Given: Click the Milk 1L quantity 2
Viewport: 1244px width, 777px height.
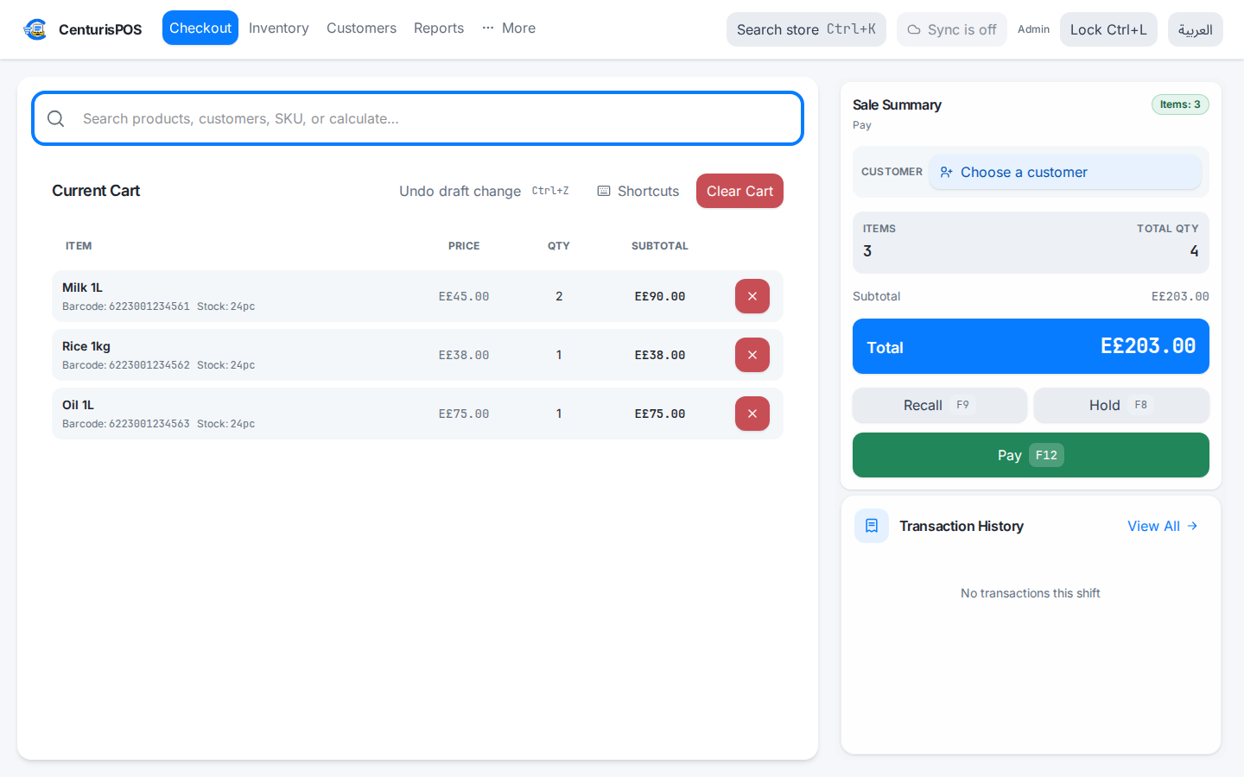Looking at the screenshot, I should (559, 296).
